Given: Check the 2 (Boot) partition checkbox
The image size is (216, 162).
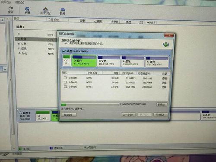Looking at the screenshot, I should click(65, 86).
